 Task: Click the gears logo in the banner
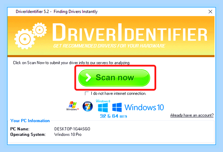[31, 36]
